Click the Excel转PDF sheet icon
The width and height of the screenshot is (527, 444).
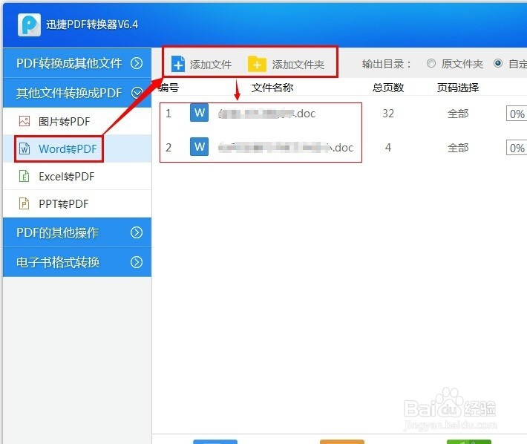24,176
